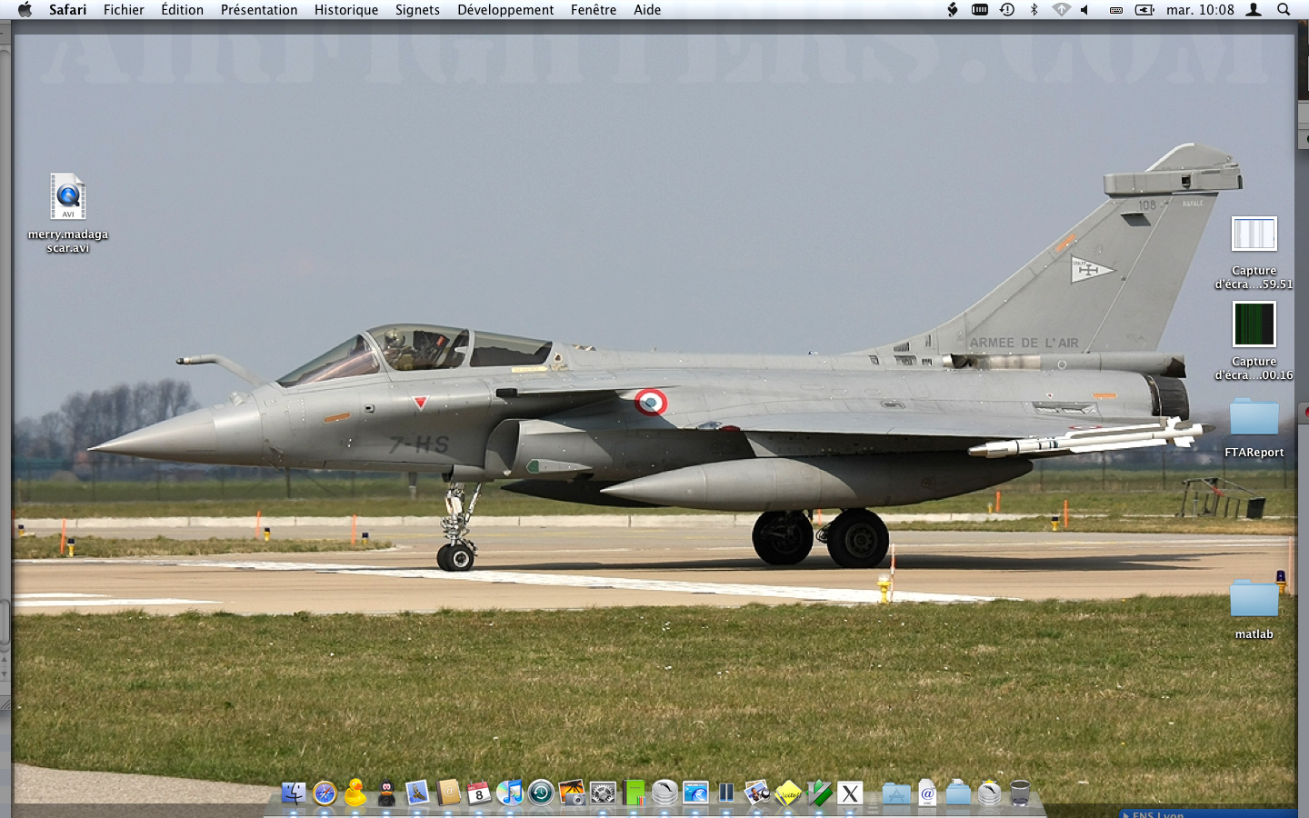1309x818 pixels.
Task: Open the Historique menu
Action: pos(345,10)
